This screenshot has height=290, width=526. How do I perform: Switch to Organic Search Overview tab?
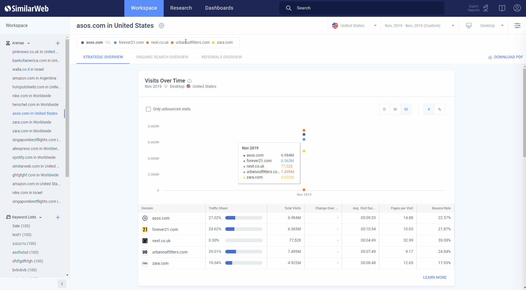pyautogui.click(x=162, y=57)
